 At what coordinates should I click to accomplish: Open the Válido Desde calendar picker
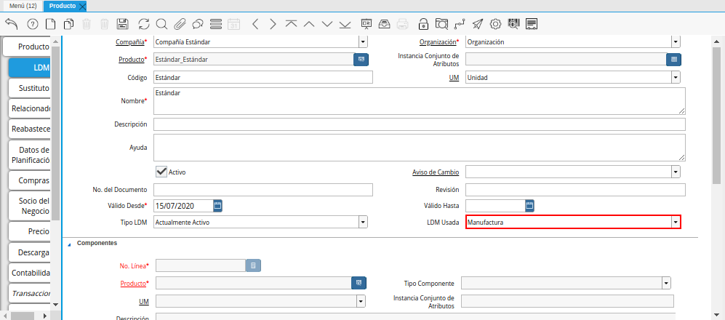click(217, 206)
